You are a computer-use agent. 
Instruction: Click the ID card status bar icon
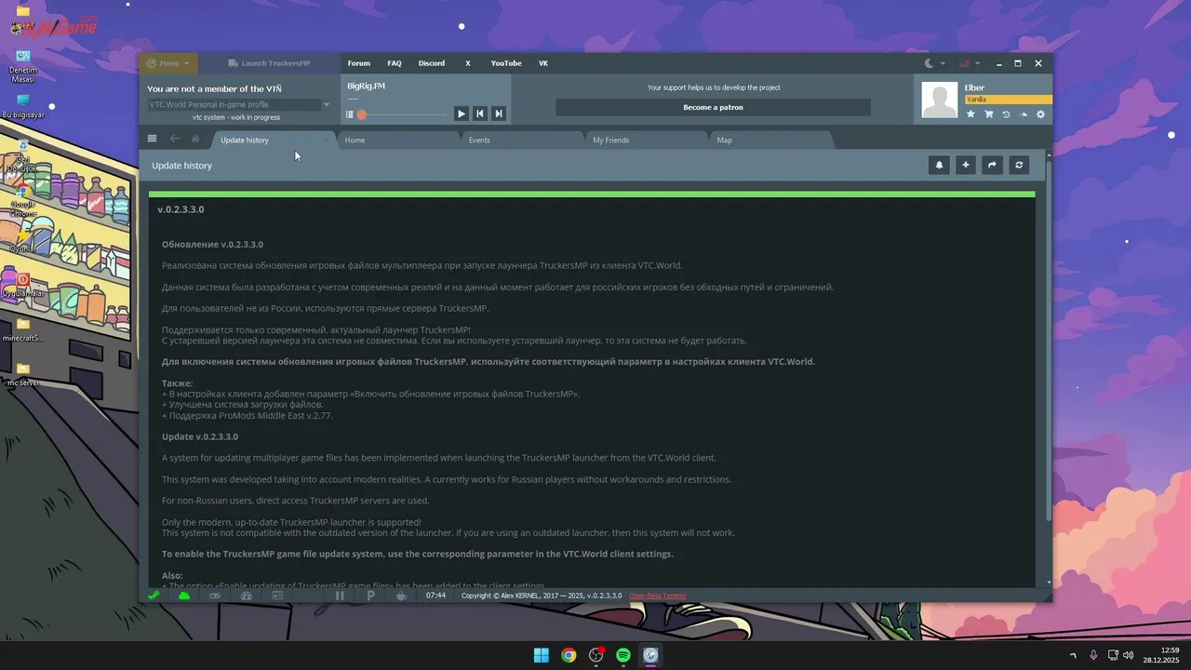(x=277, y=596)
